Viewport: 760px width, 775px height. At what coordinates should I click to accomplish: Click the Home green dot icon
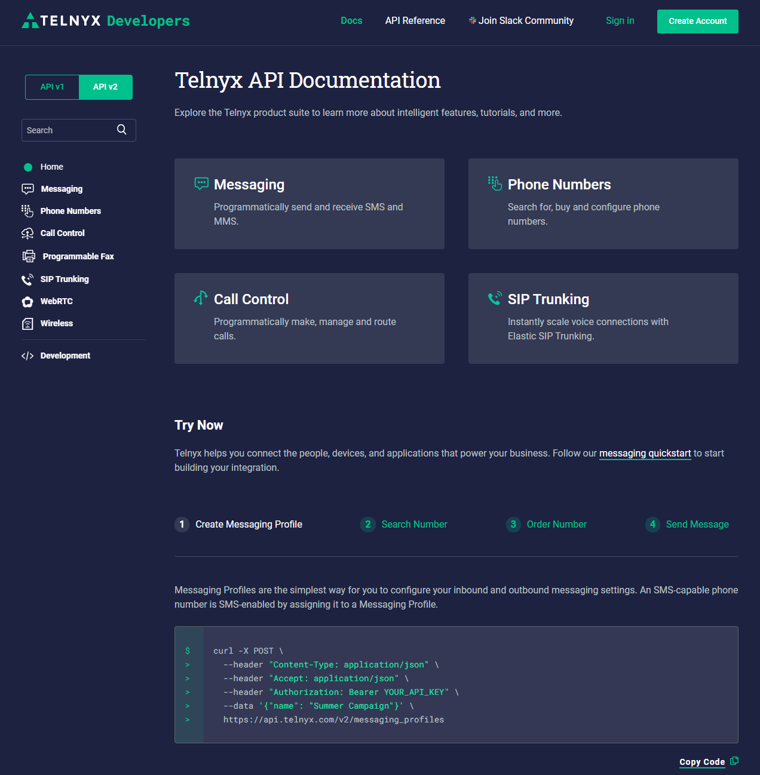coord(28,167)
